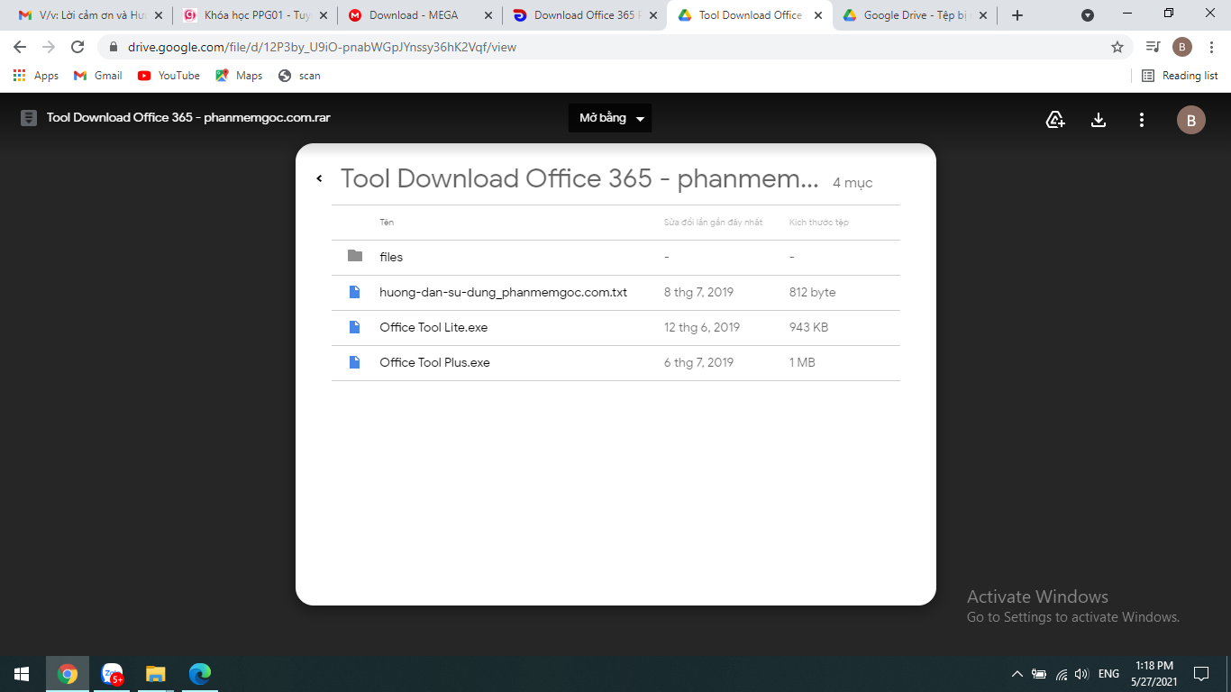Open Reading list
The image size is (1231, 692).
(x=1180, y=76)
